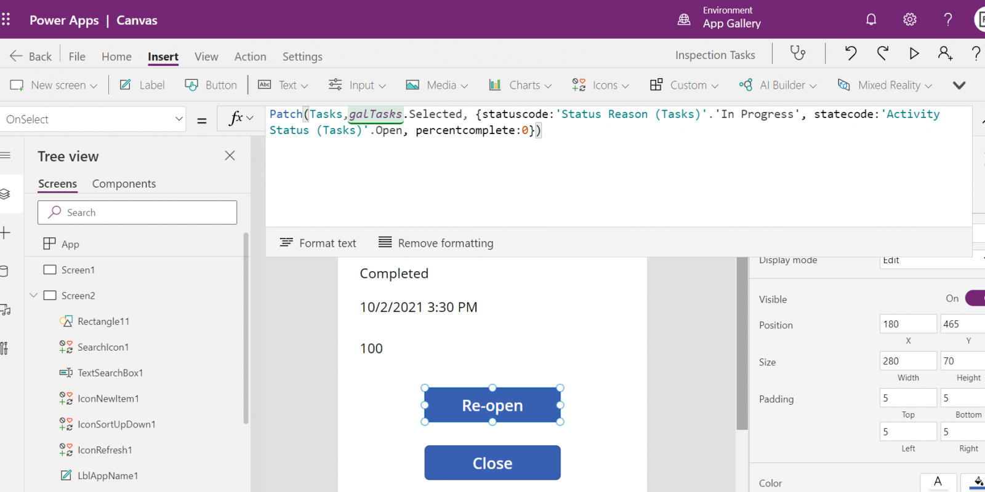Share the app with person icon
This screenshot has height=492, width=985.
pos(945,54)
